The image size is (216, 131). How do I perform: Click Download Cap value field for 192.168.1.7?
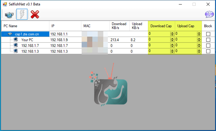click(159, 45)
